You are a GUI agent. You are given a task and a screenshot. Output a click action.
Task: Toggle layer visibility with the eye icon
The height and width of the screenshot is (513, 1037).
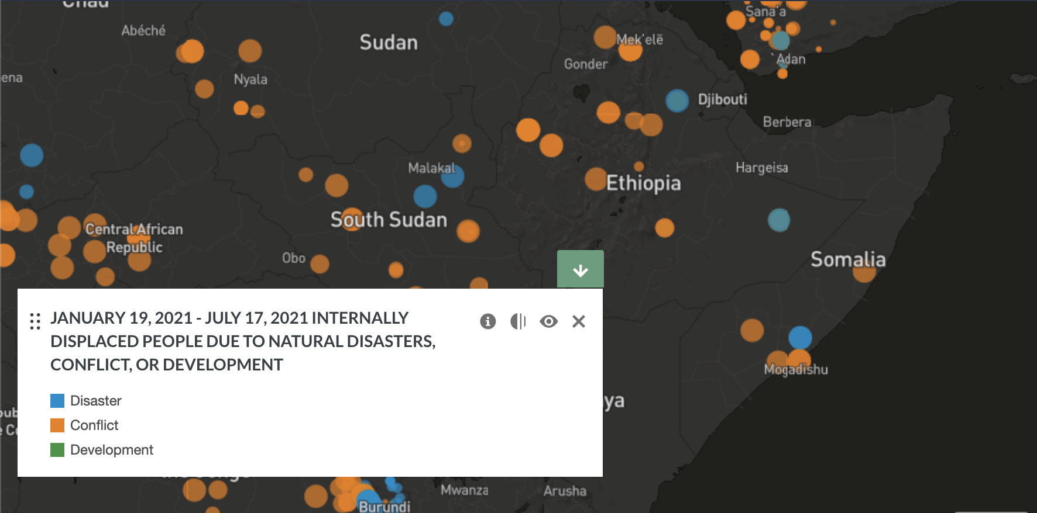tap(548, 321)
